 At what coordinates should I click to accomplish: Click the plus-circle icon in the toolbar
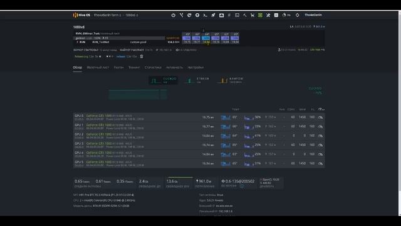(197, 15)
